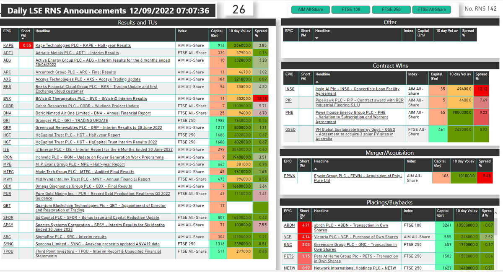Viewport: 503px width, 272px height.
Task: Click the ADT1 EPIC link
Action: pos(8,53)
